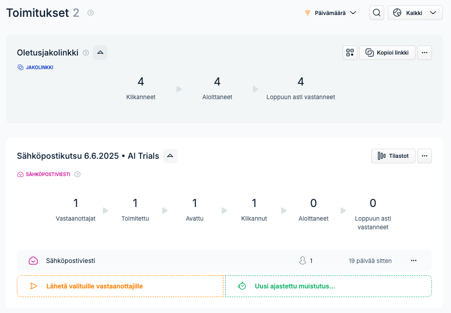
Task: Open more options for Oletusjakolinkki card
Action: pos(425,53)
